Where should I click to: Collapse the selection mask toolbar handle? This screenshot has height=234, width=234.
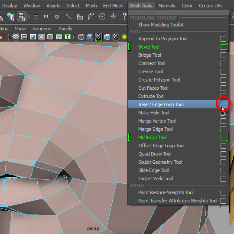pos(29,16)
